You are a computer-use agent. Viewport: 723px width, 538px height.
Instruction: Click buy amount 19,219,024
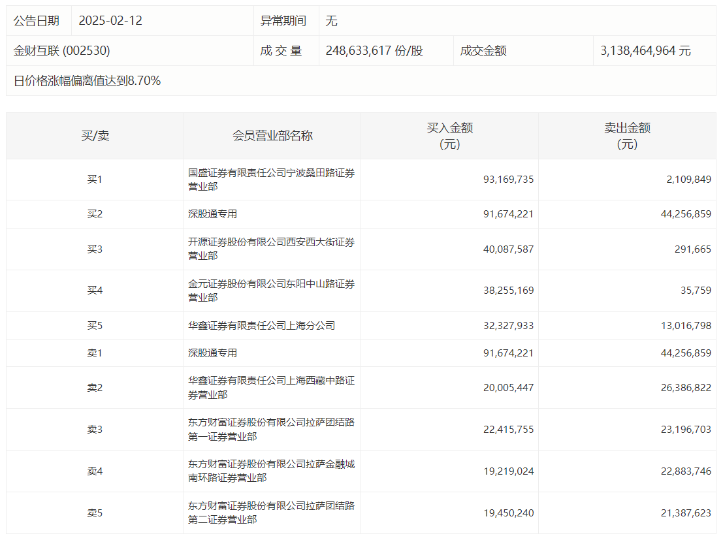pyautogui.click(x=508, y=471)
